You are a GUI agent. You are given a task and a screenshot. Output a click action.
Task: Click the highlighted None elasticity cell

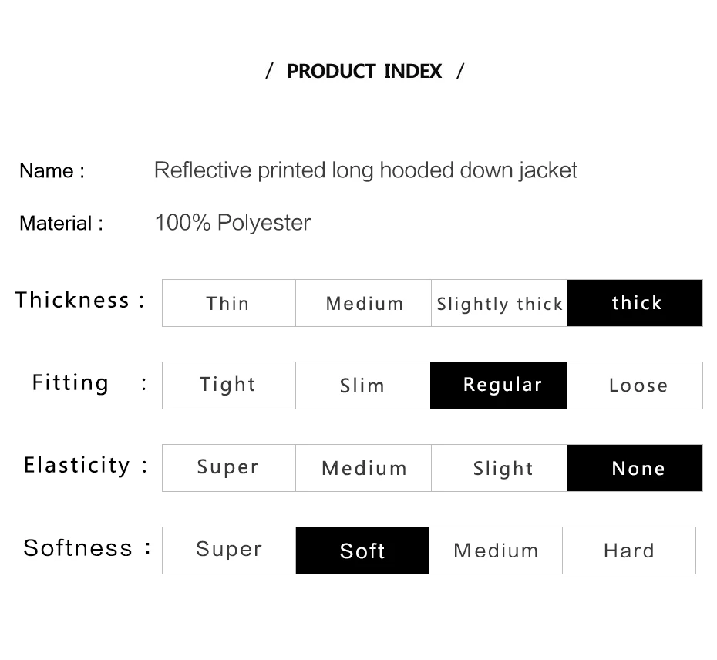pyautogui.click(x=635, y=468)
